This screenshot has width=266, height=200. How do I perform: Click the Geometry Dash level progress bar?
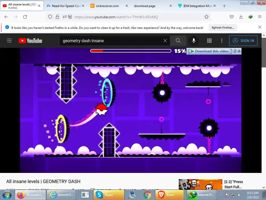131,51
